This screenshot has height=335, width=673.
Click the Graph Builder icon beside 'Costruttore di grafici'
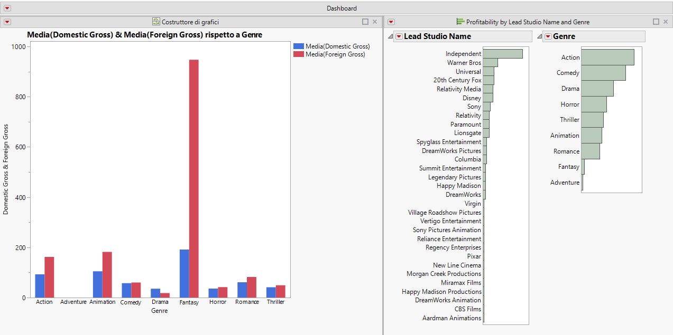pos(155,22)
